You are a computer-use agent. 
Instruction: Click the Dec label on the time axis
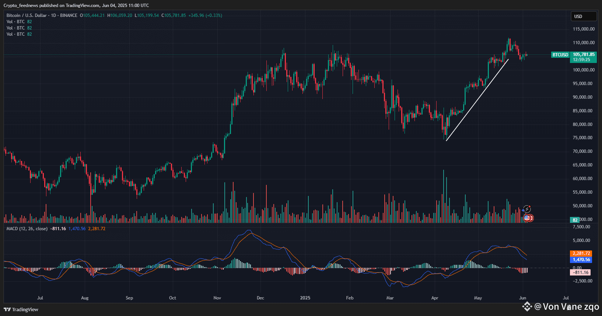[260, 298]
